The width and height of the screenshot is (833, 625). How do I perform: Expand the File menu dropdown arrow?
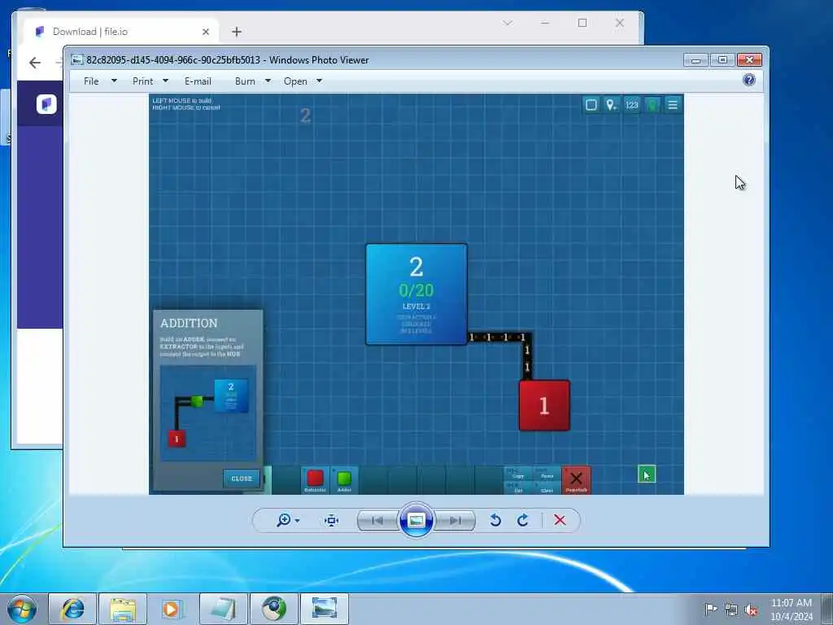[114, 81]
